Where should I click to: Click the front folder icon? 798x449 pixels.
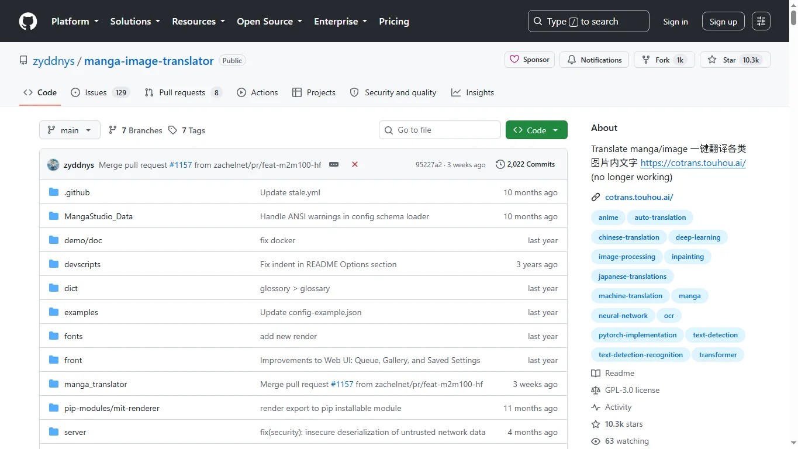[x=54, y=360]
